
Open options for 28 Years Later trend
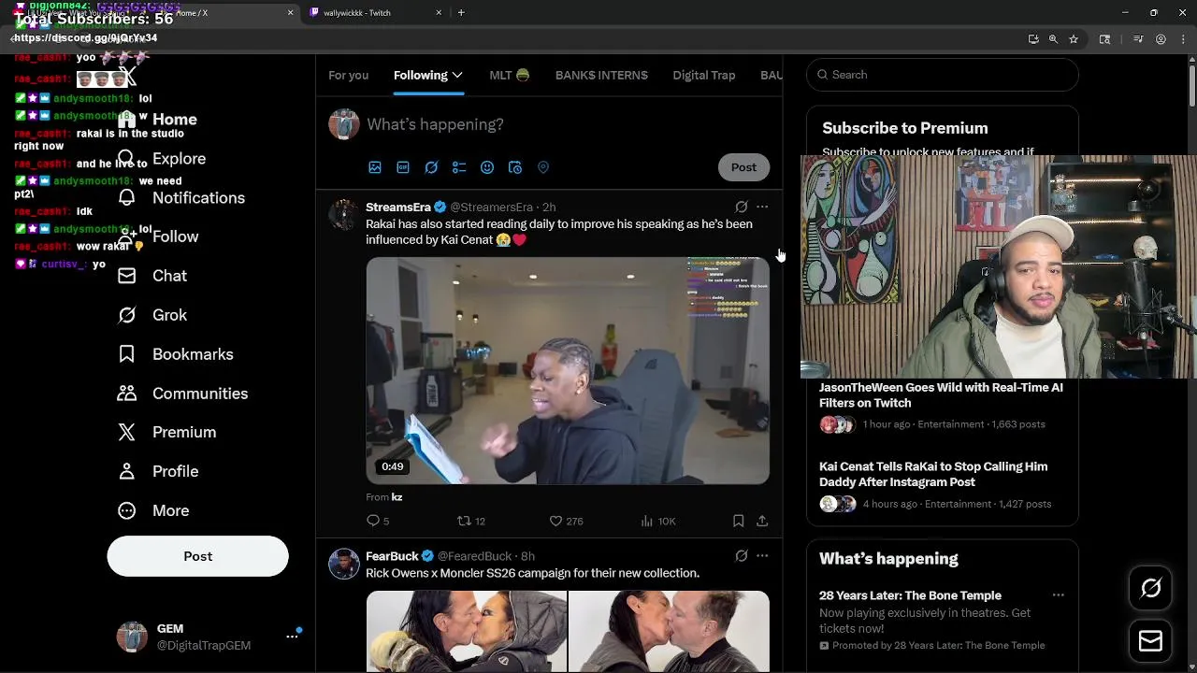[x=1058, y=595]
